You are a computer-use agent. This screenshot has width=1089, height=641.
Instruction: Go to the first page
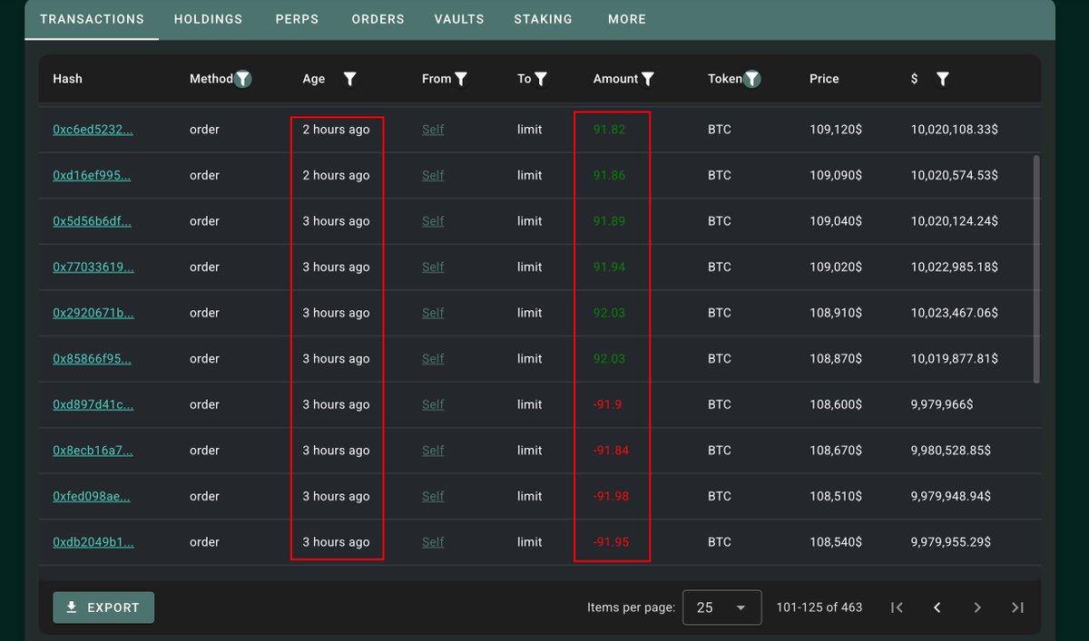[x=897, y=607]
